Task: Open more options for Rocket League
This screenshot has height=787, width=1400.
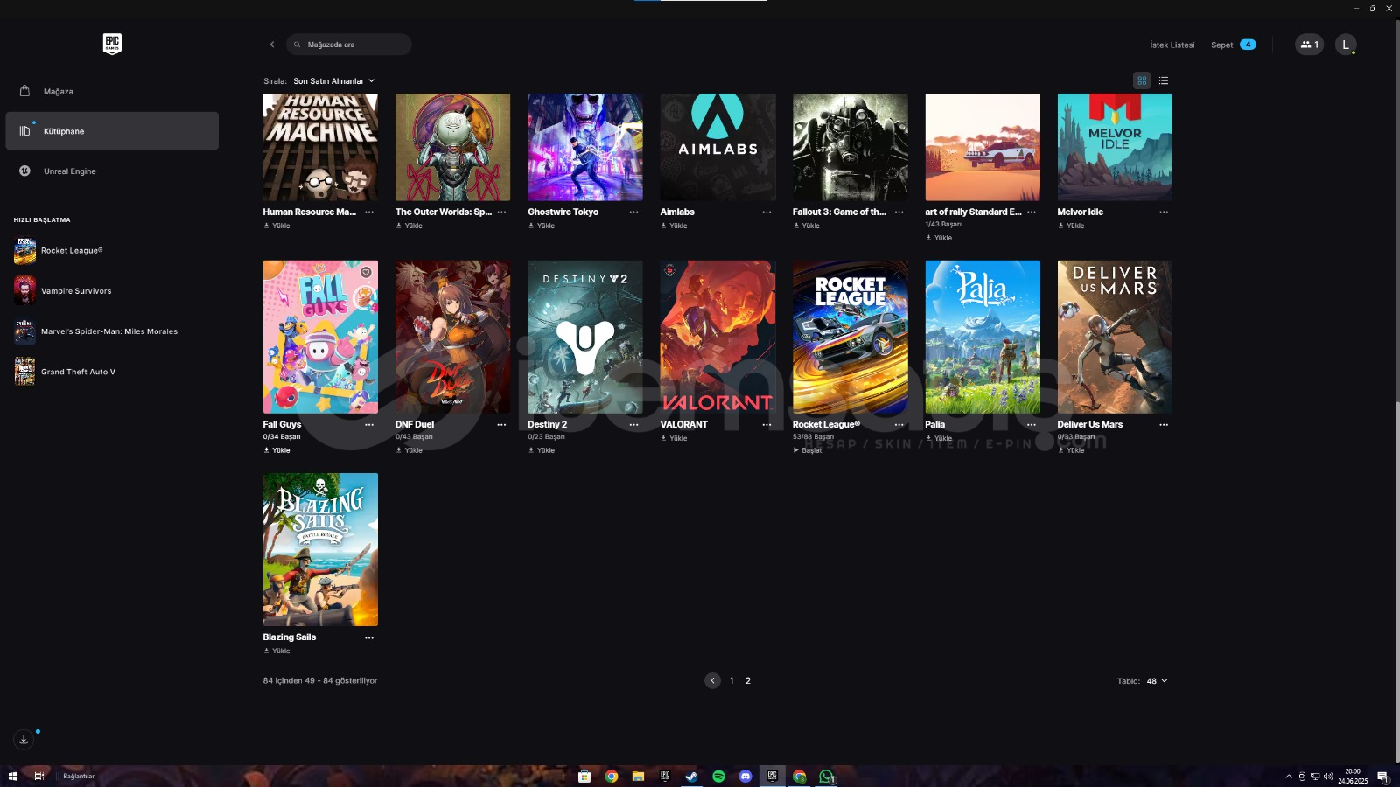Action: click(x=899, y=425)
